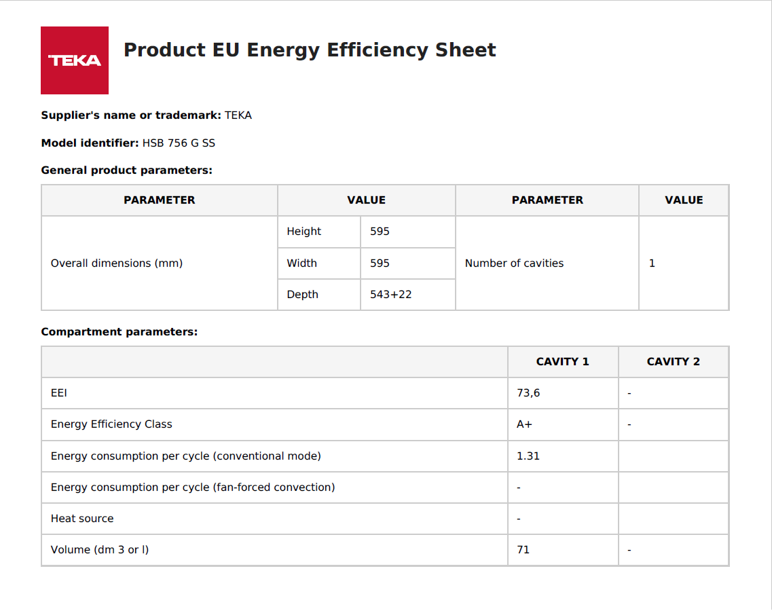Click the 'Volume (dm 3 or l)' label

coord(99,550)
